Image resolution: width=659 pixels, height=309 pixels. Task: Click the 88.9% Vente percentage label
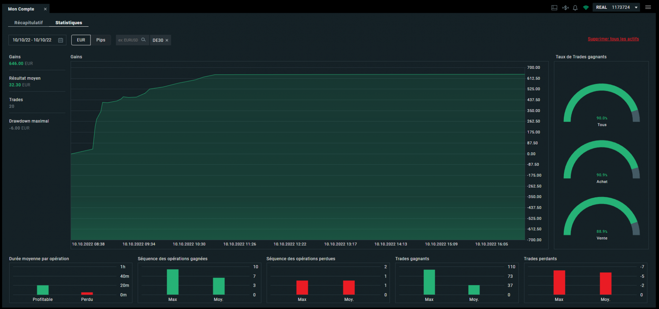602,231
